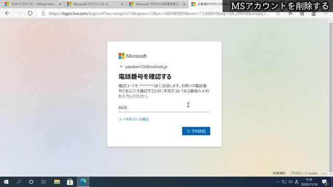Open Microsoft Store from taskbar
The image size is (333, 187).
70,182
